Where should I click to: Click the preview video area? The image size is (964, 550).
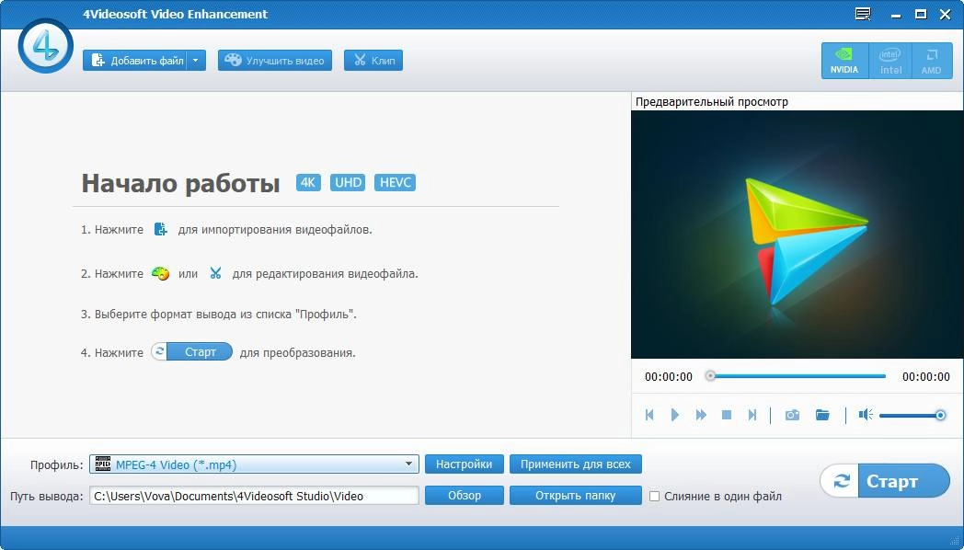pos(798,235)
